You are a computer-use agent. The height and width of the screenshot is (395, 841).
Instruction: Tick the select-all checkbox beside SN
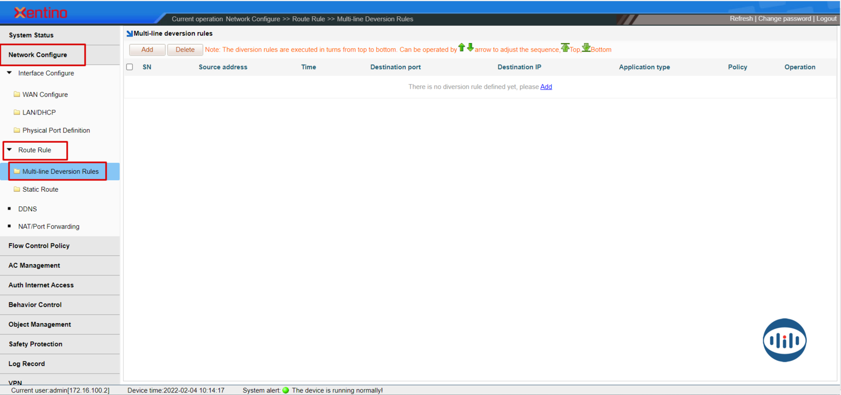tap(130, 67)
